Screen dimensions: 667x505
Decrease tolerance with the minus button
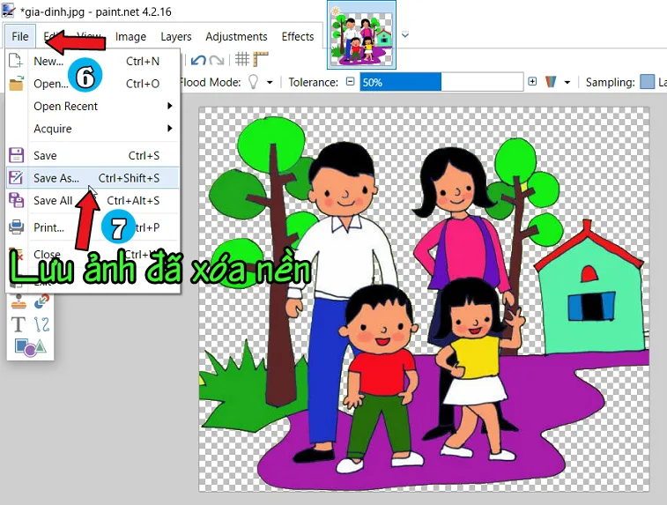click(x=350, y=81)
